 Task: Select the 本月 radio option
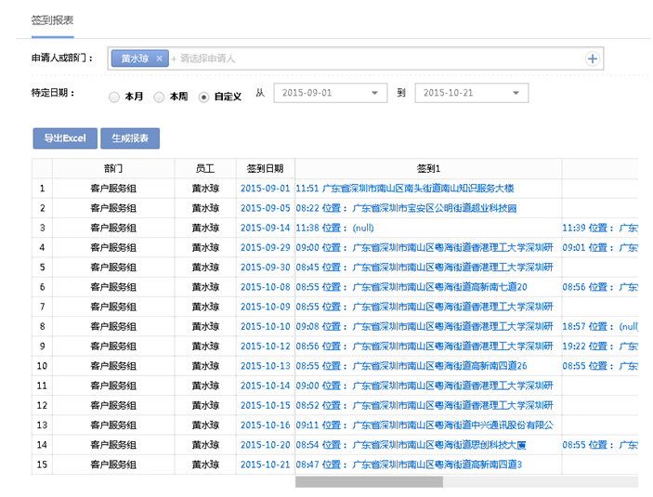[114, 97]
